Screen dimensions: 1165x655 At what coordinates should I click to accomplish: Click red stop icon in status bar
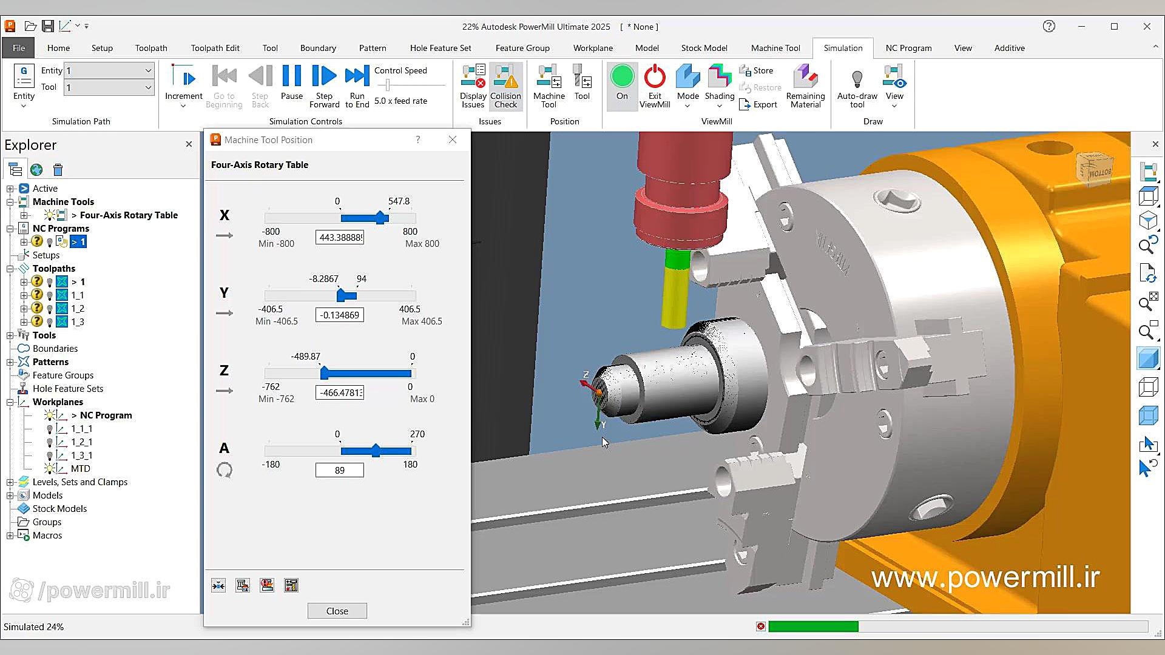pyautogui.click(x=760, y=626)
